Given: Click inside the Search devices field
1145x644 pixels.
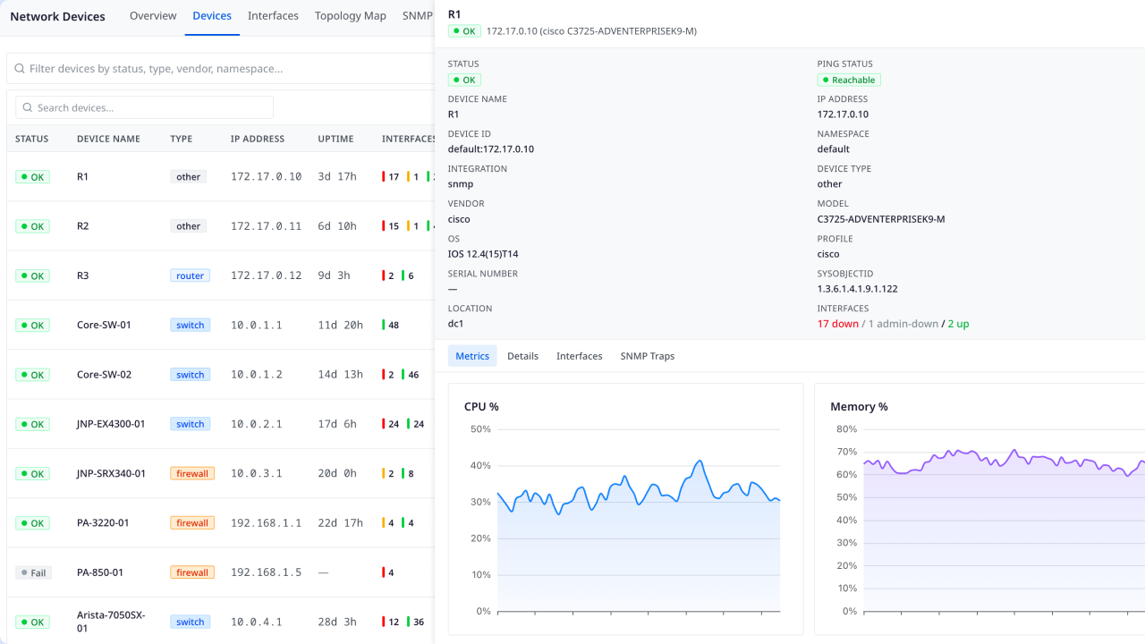Looking at the screenshot, I should (152, 107).
